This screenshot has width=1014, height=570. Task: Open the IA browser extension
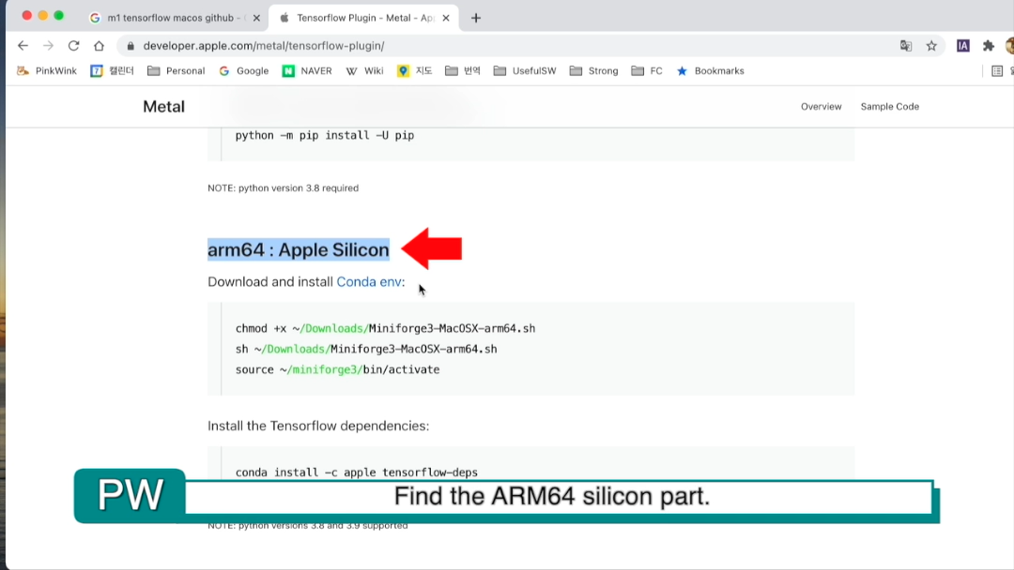[963, 46]
